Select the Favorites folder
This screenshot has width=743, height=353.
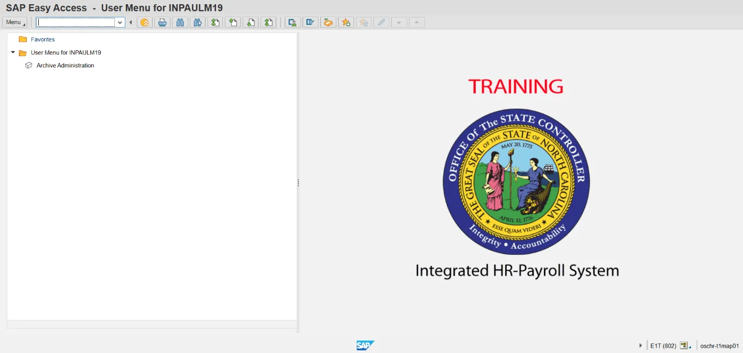(x=42, y=39)
